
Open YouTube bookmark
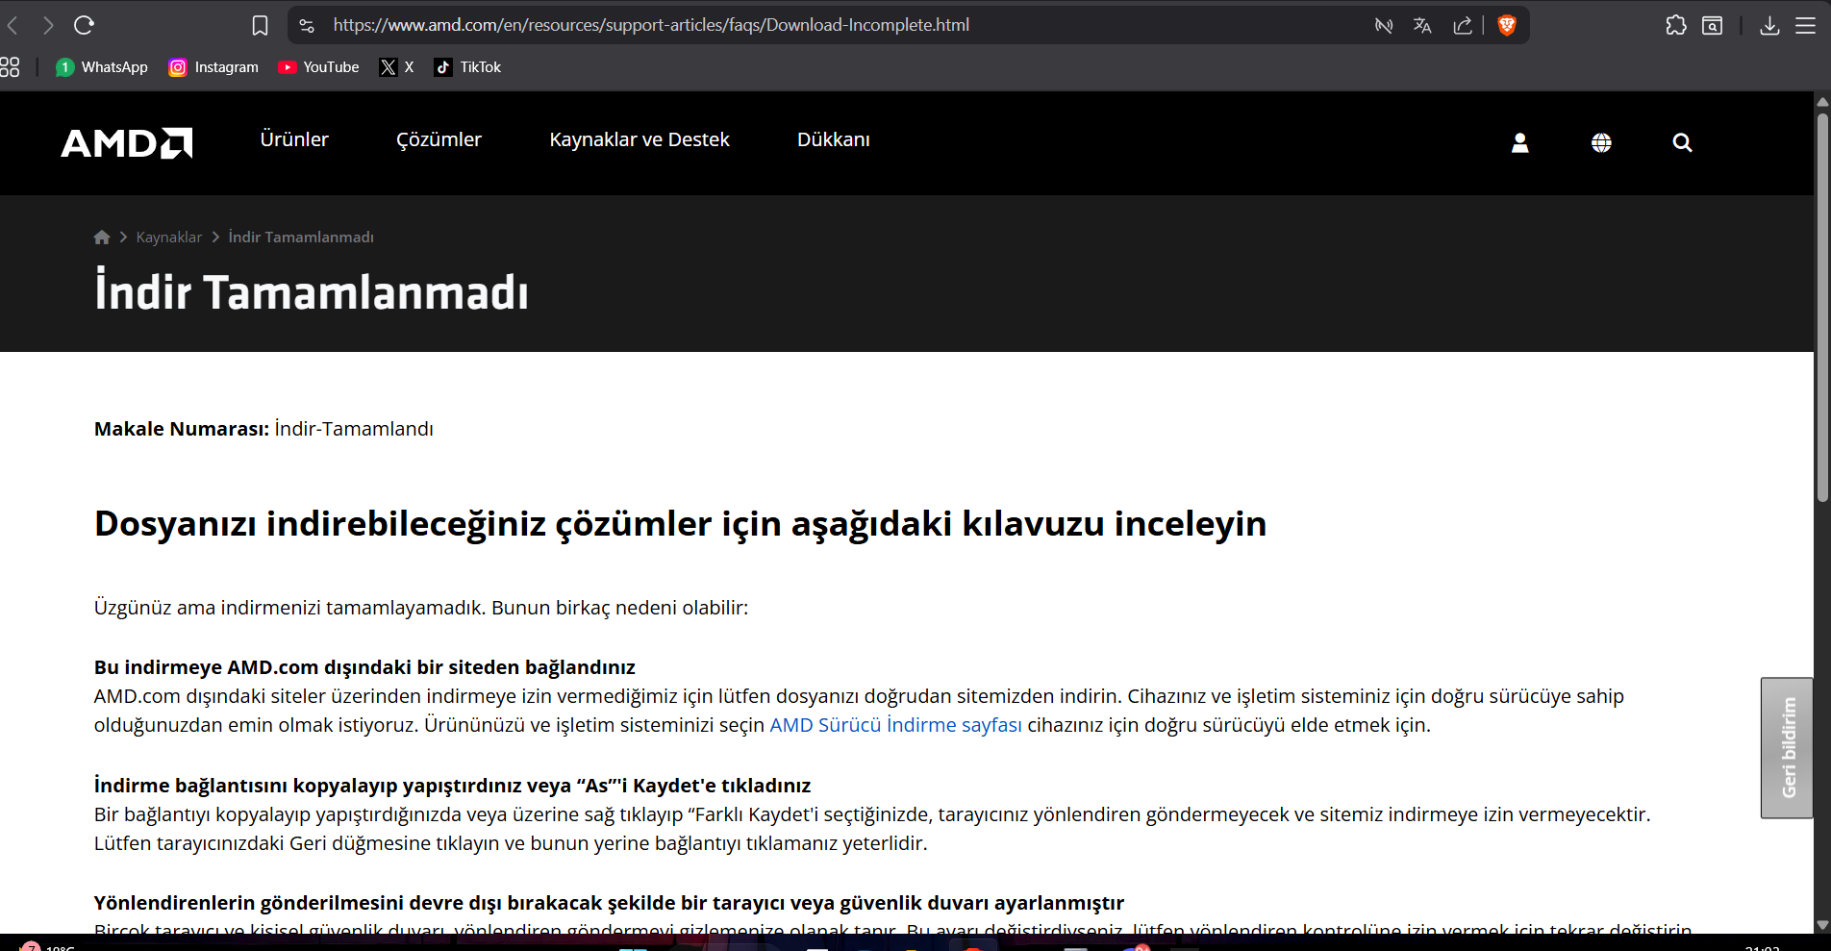[x=318, y=67]
